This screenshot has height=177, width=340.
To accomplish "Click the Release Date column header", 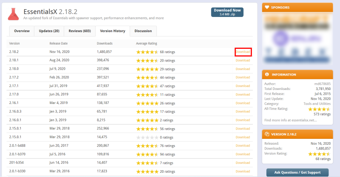I will click(59, 43).
